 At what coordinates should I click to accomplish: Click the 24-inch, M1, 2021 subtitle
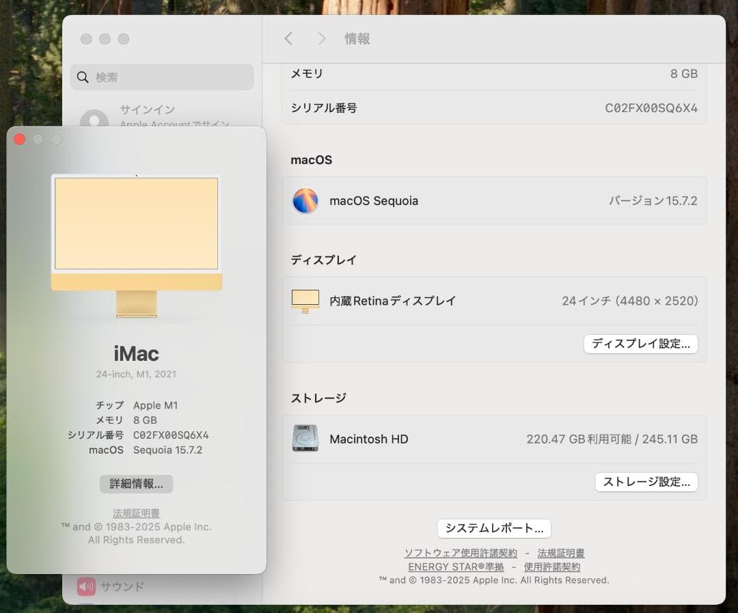[136, 374]
